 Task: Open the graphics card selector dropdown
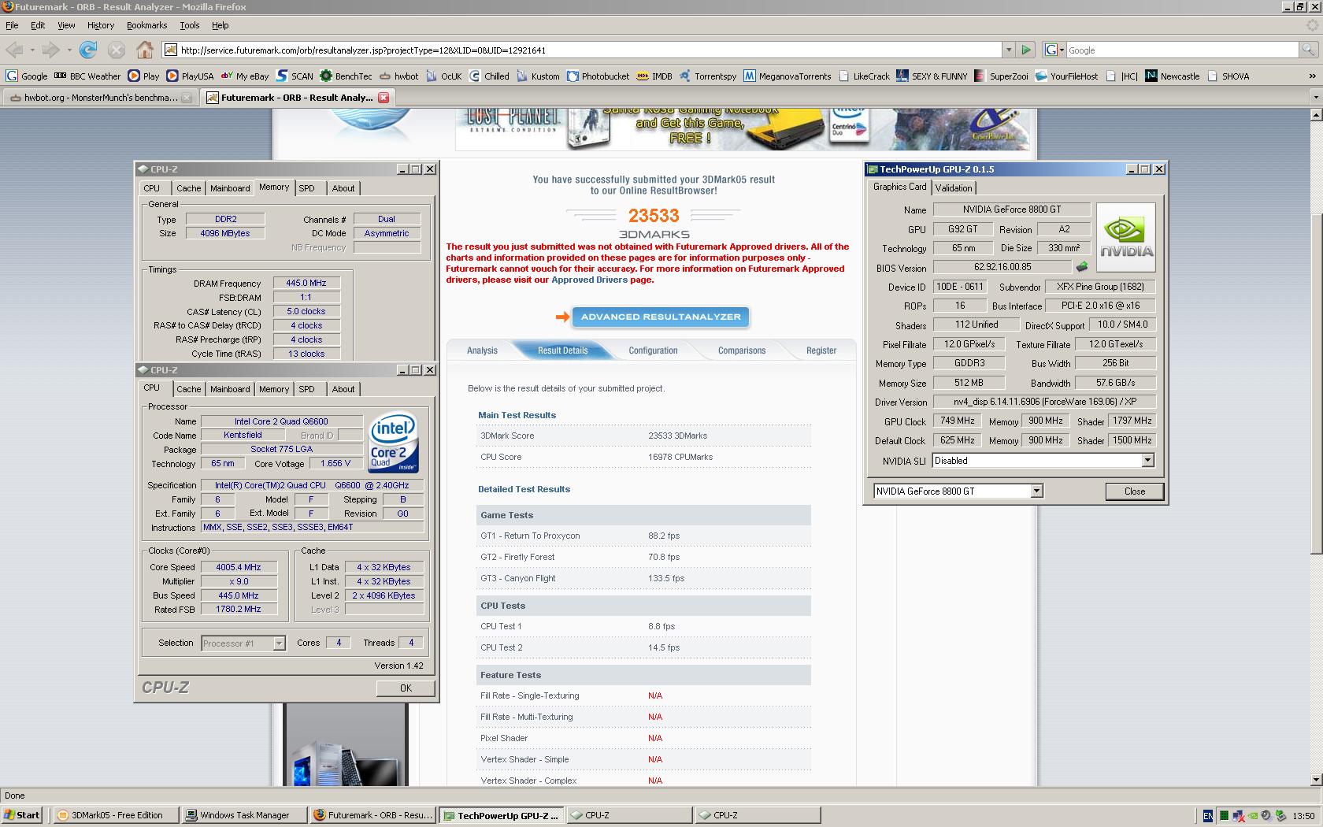pyautogui.click(x=1036, y=491)
